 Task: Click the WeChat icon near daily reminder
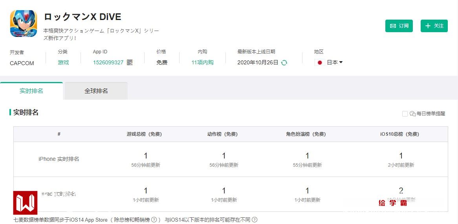click(412, 114)
